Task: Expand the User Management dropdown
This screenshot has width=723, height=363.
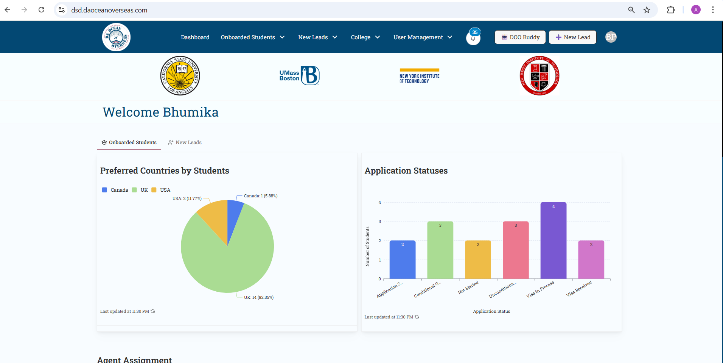Action: pos(423,37)
